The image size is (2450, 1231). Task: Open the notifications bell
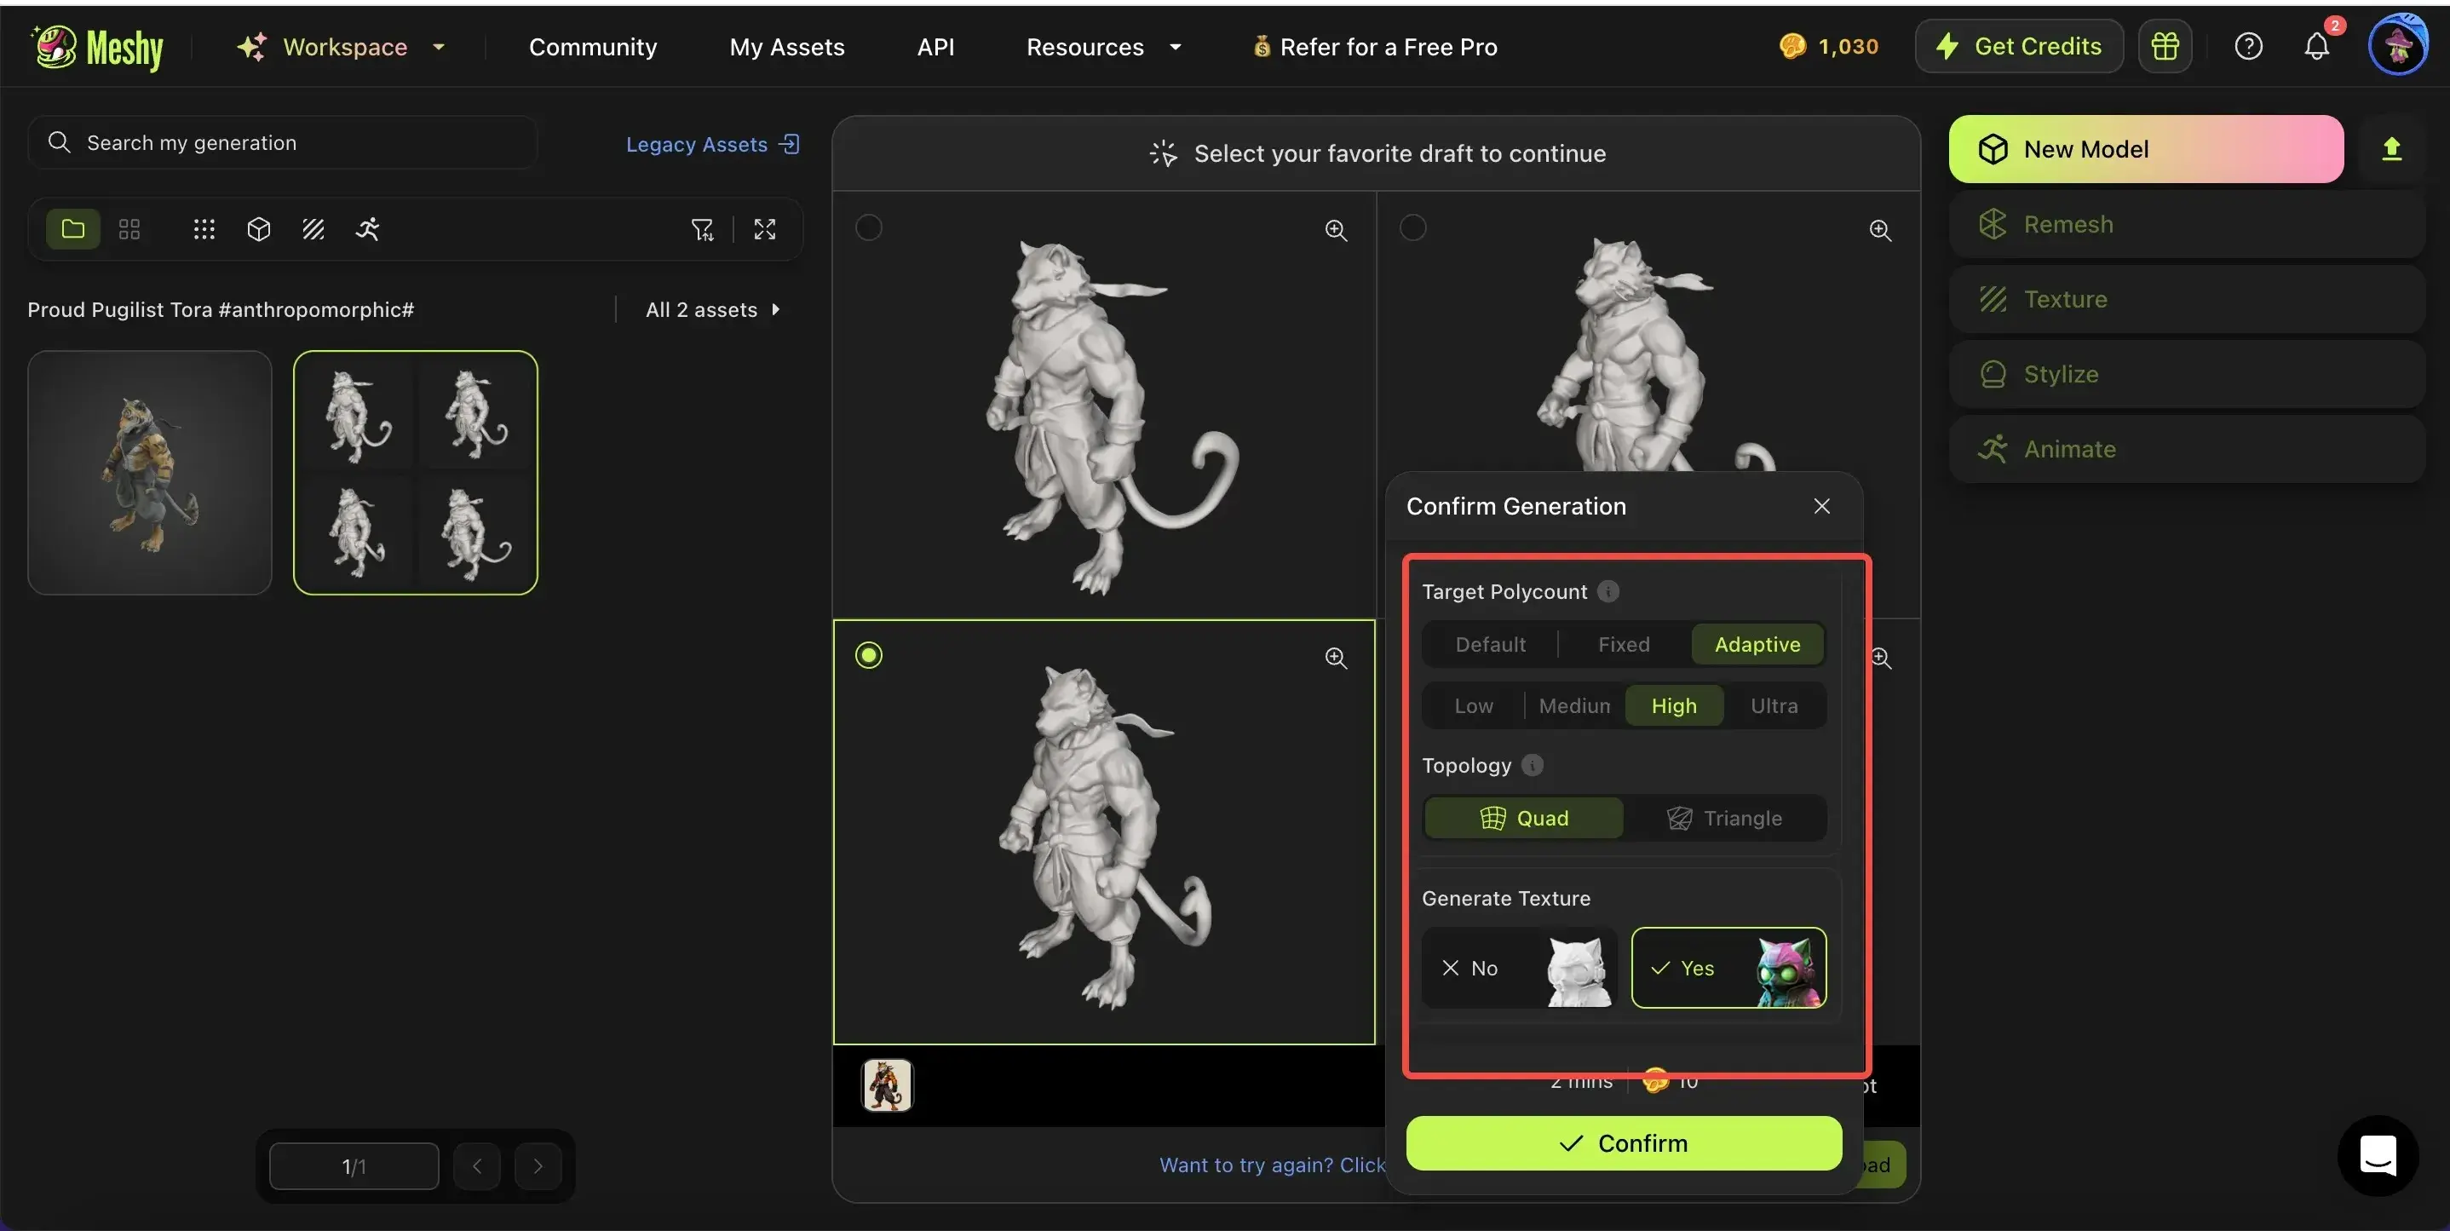coord(2316,46)
